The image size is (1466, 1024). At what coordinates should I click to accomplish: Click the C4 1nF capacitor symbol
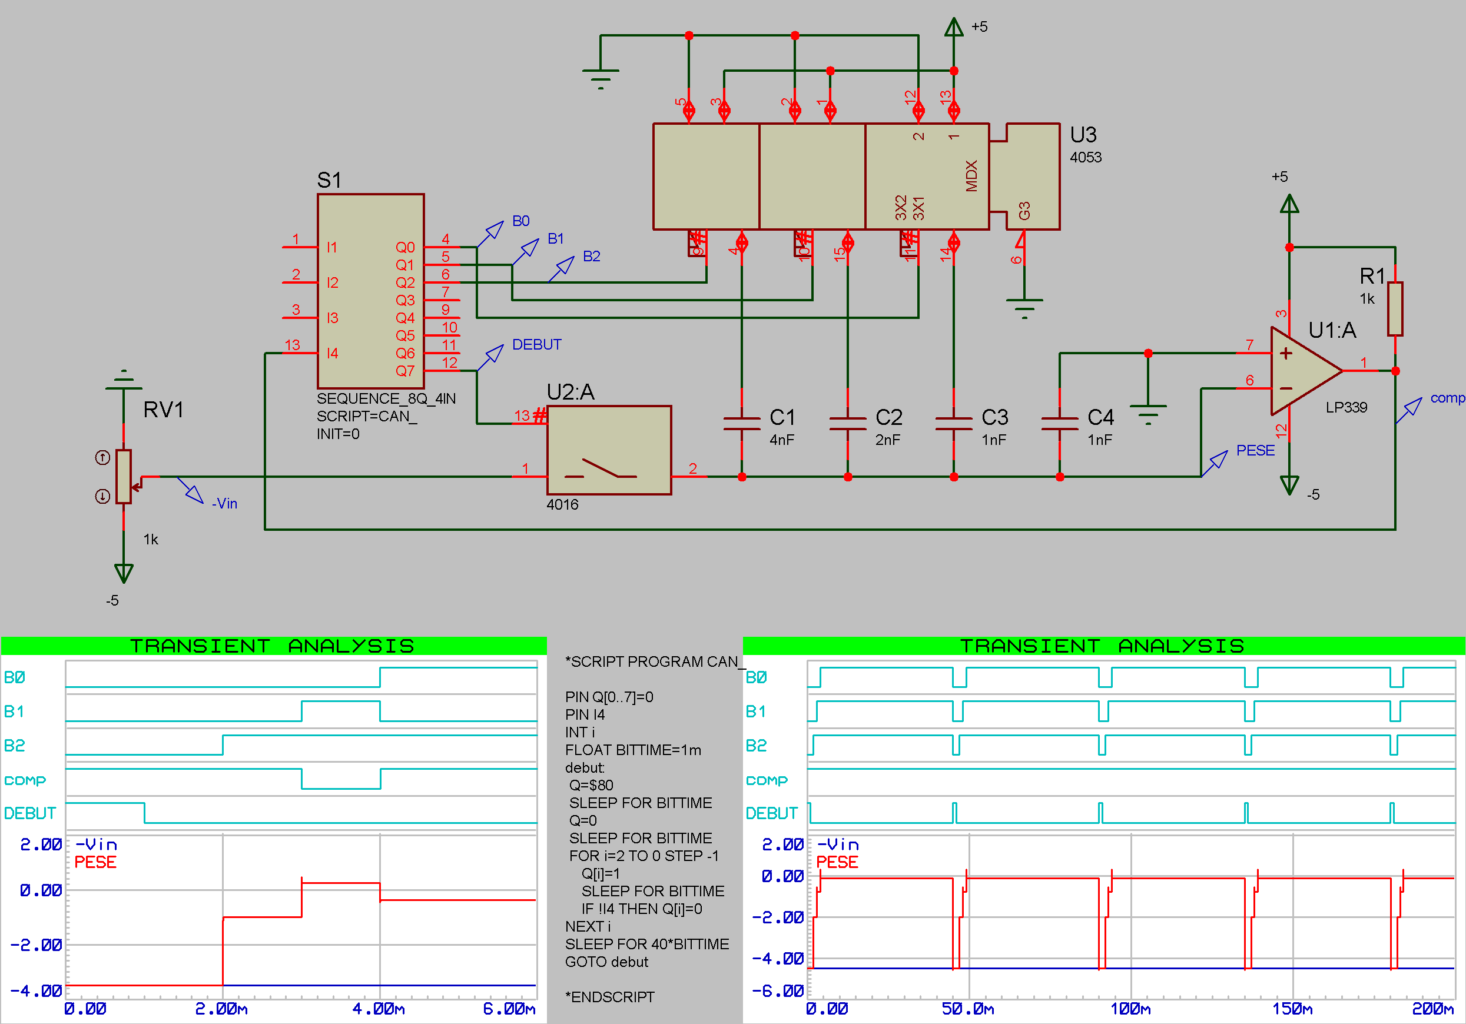(1059, 424)
